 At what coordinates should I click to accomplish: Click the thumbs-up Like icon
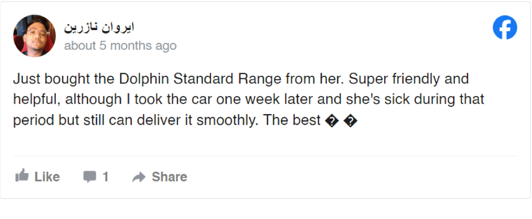coord(22,176)
